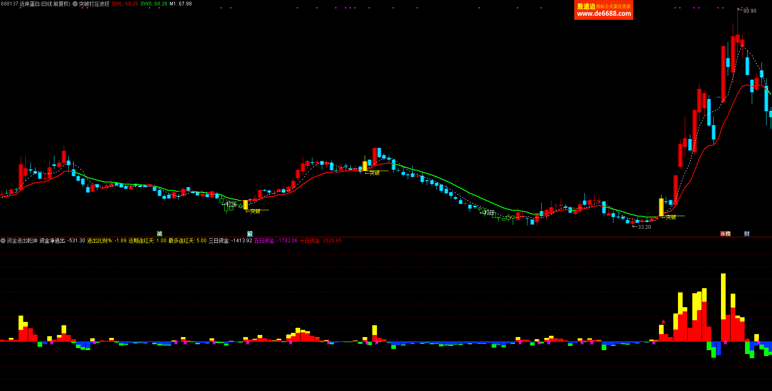Click the 资金净进出: -531.30 readout
The height and width of the screenshot is (391, 772).
[x=62, y=241]
